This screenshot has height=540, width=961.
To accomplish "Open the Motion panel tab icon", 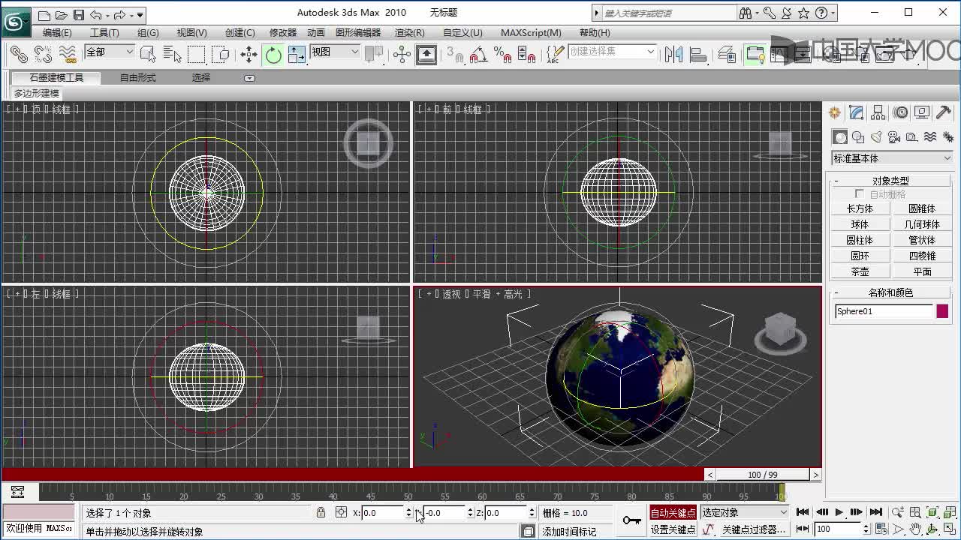I will 900,112.
